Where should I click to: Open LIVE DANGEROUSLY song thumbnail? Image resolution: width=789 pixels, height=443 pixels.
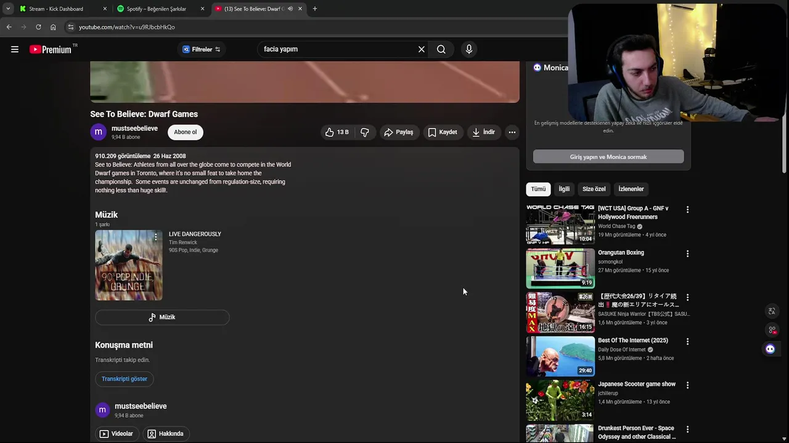tap(129, 265)
